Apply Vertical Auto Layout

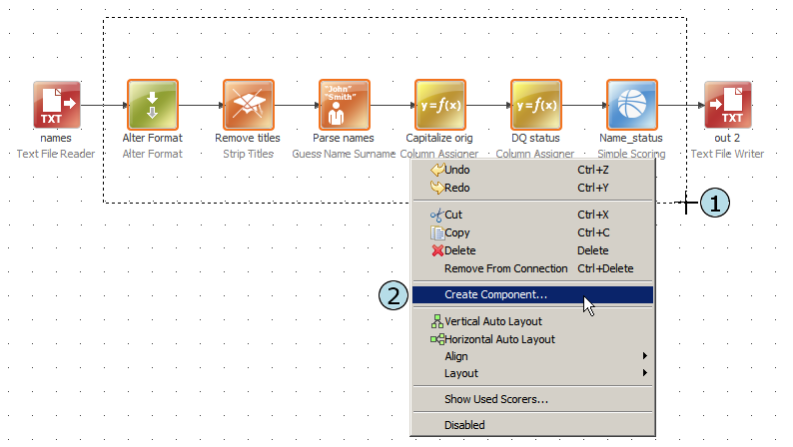coord(493,321)
